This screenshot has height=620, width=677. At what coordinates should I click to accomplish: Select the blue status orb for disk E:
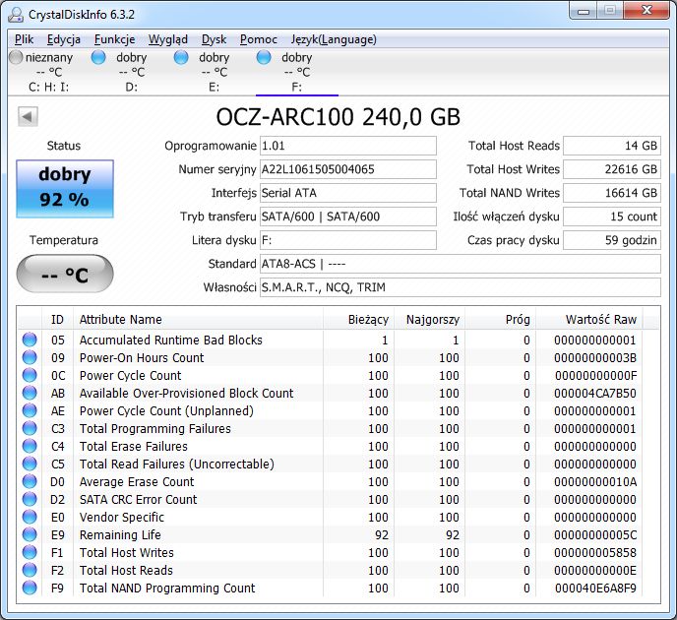[x=181, y=57]
